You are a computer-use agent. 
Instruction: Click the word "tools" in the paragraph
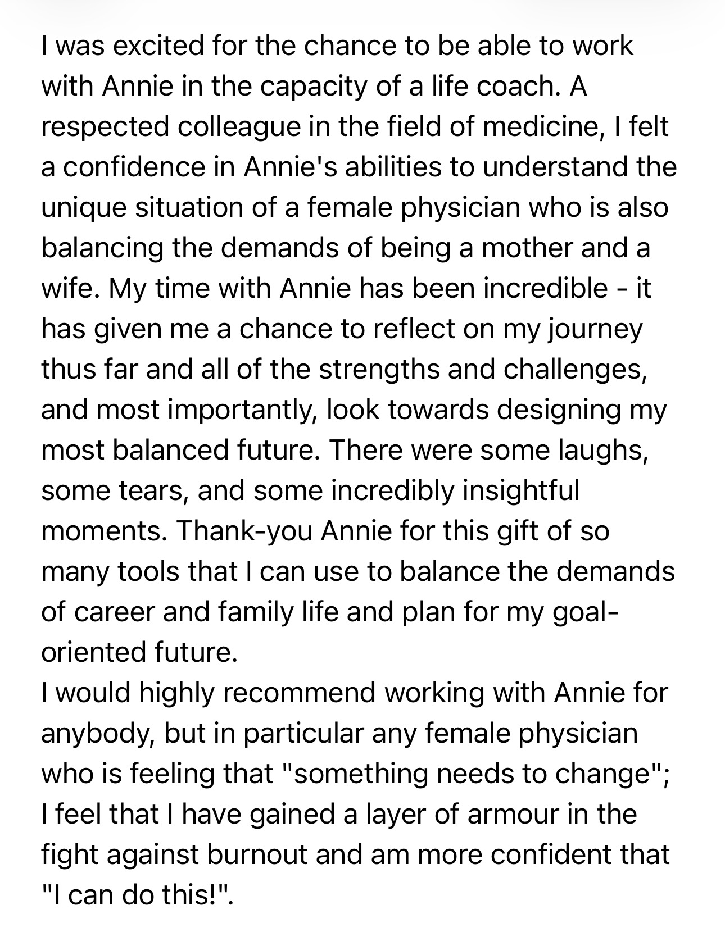click(x=149, y=572)
